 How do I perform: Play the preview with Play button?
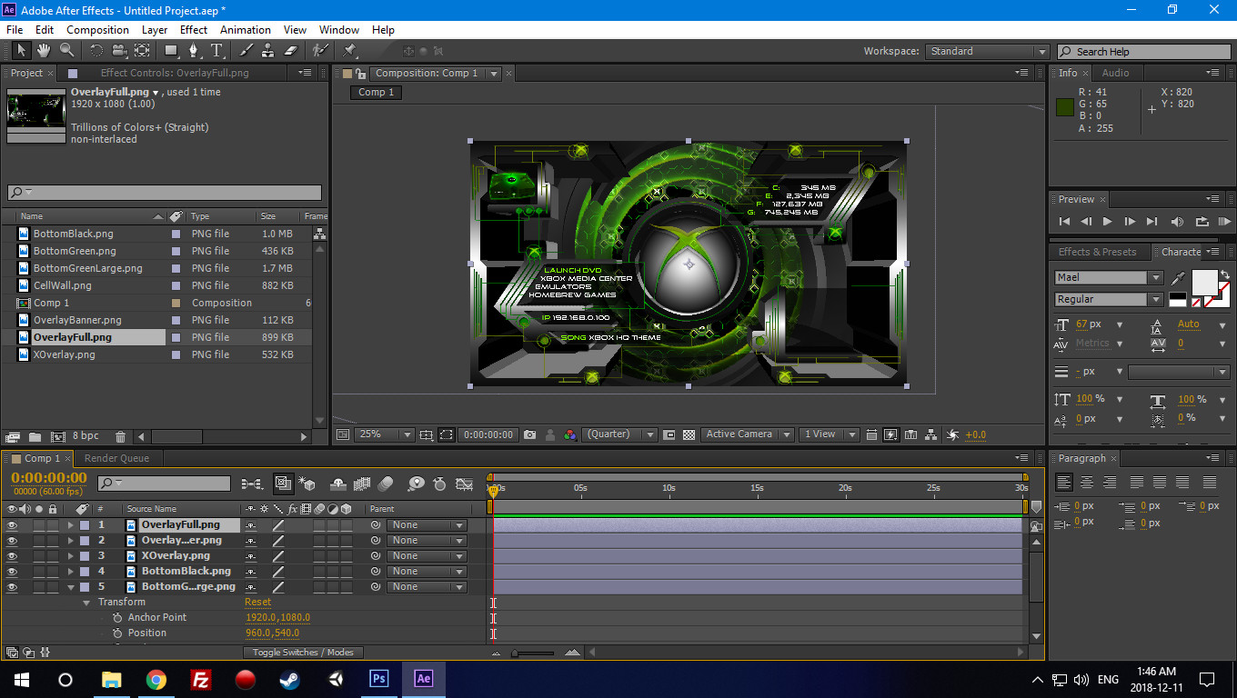point(1107,221)
